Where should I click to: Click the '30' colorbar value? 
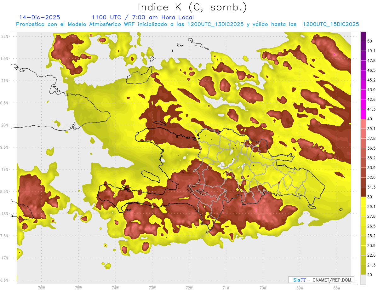(x=370, y=197)
